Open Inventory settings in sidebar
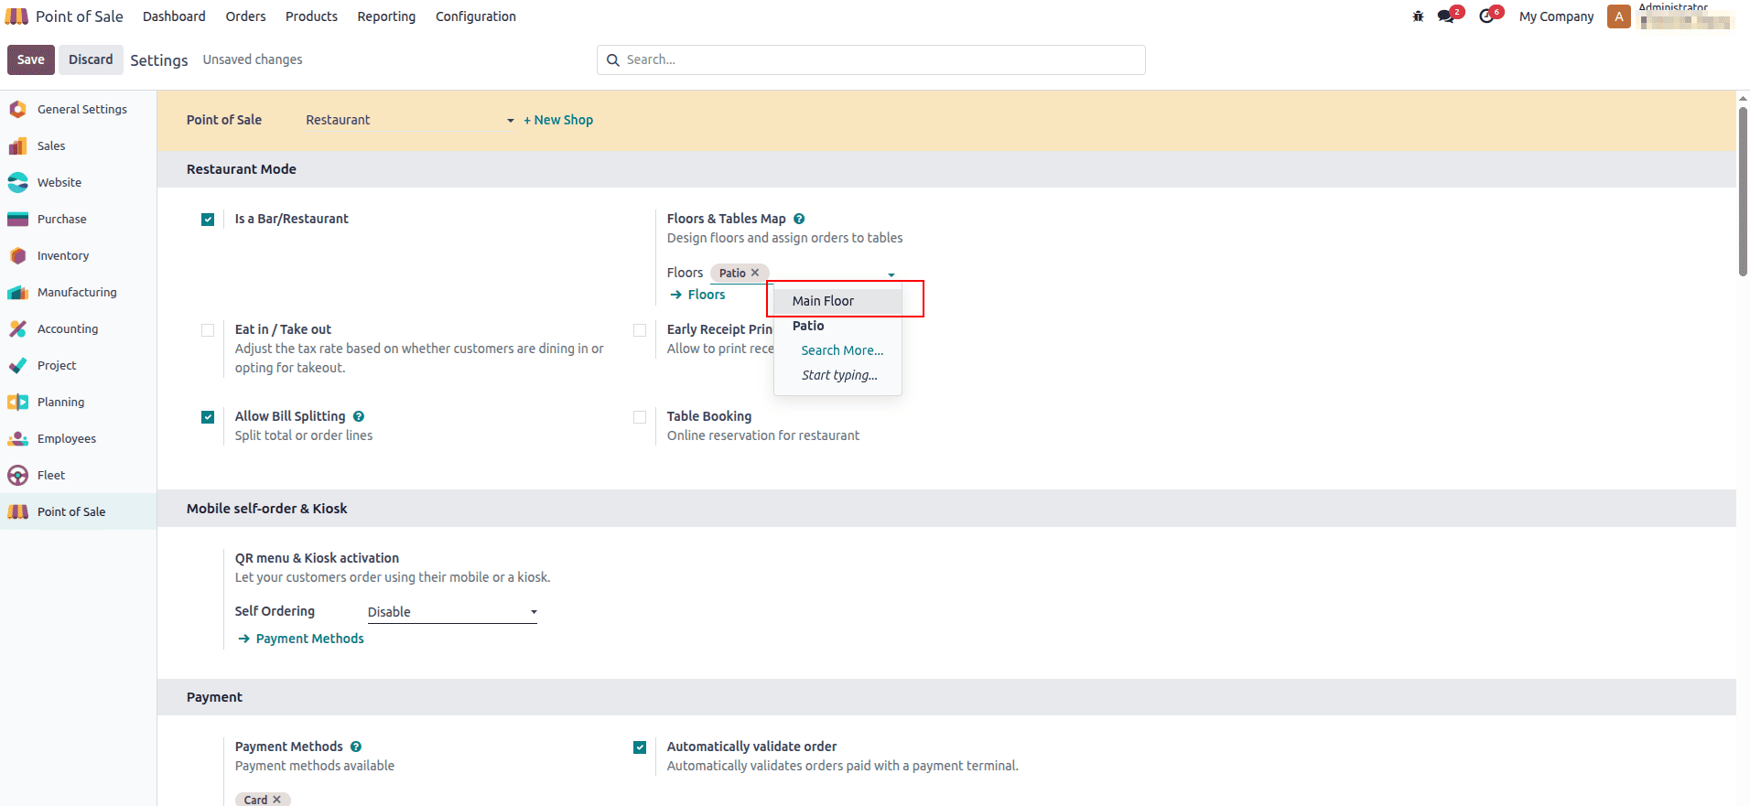The width and height of the screenshot is (1750, 806). [63, 256]
